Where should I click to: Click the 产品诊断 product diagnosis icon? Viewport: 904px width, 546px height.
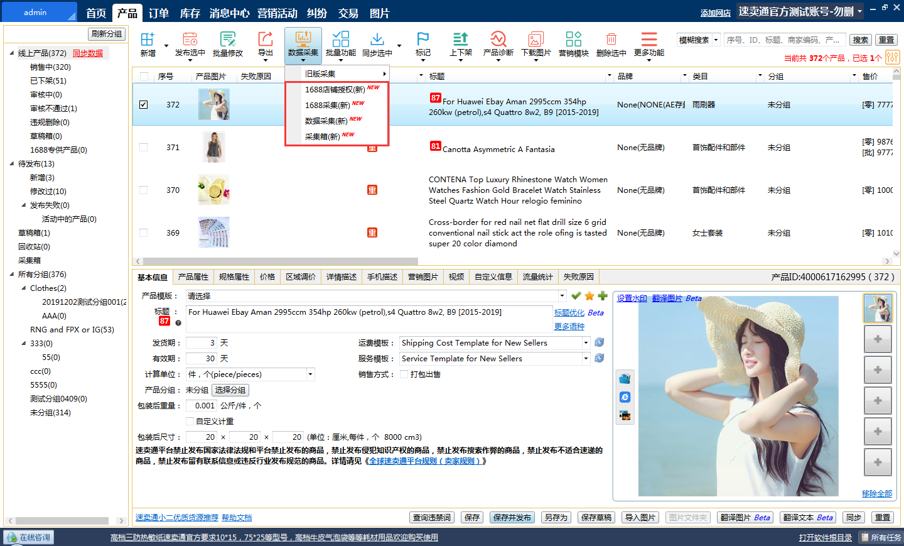(x=498, y=39)
